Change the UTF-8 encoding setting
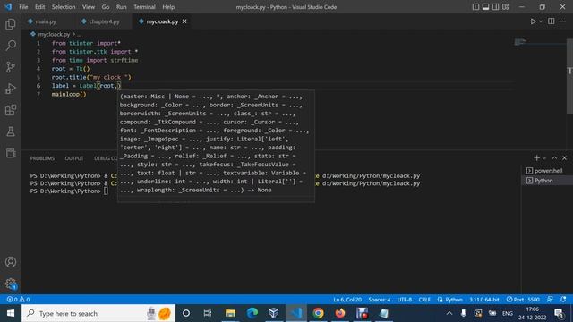Image resolution: width=573 pixels, height=322 pixels. pos(404,300)
